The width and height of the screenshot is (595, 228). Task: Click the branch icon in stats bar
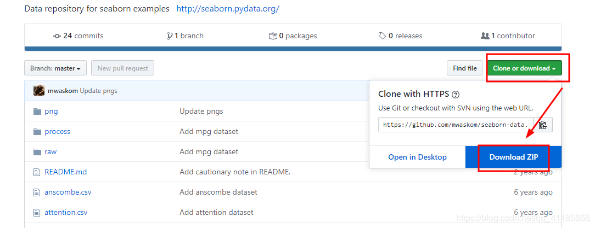(170, 36)
